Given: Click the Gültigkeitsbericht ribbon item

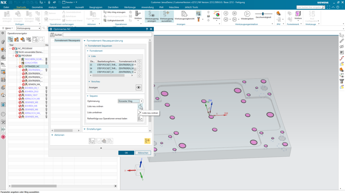Looking at the screenshot, I should (113, 20).
